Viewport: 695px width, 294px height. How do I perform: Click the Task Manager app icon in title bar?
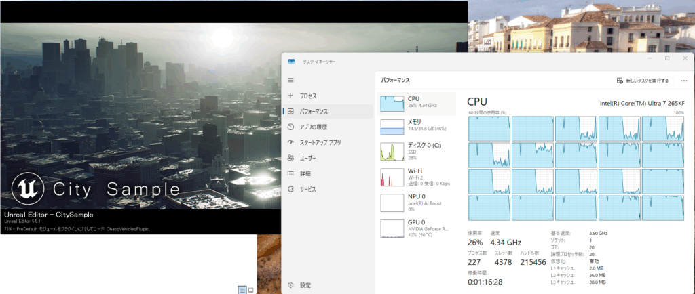291,62
